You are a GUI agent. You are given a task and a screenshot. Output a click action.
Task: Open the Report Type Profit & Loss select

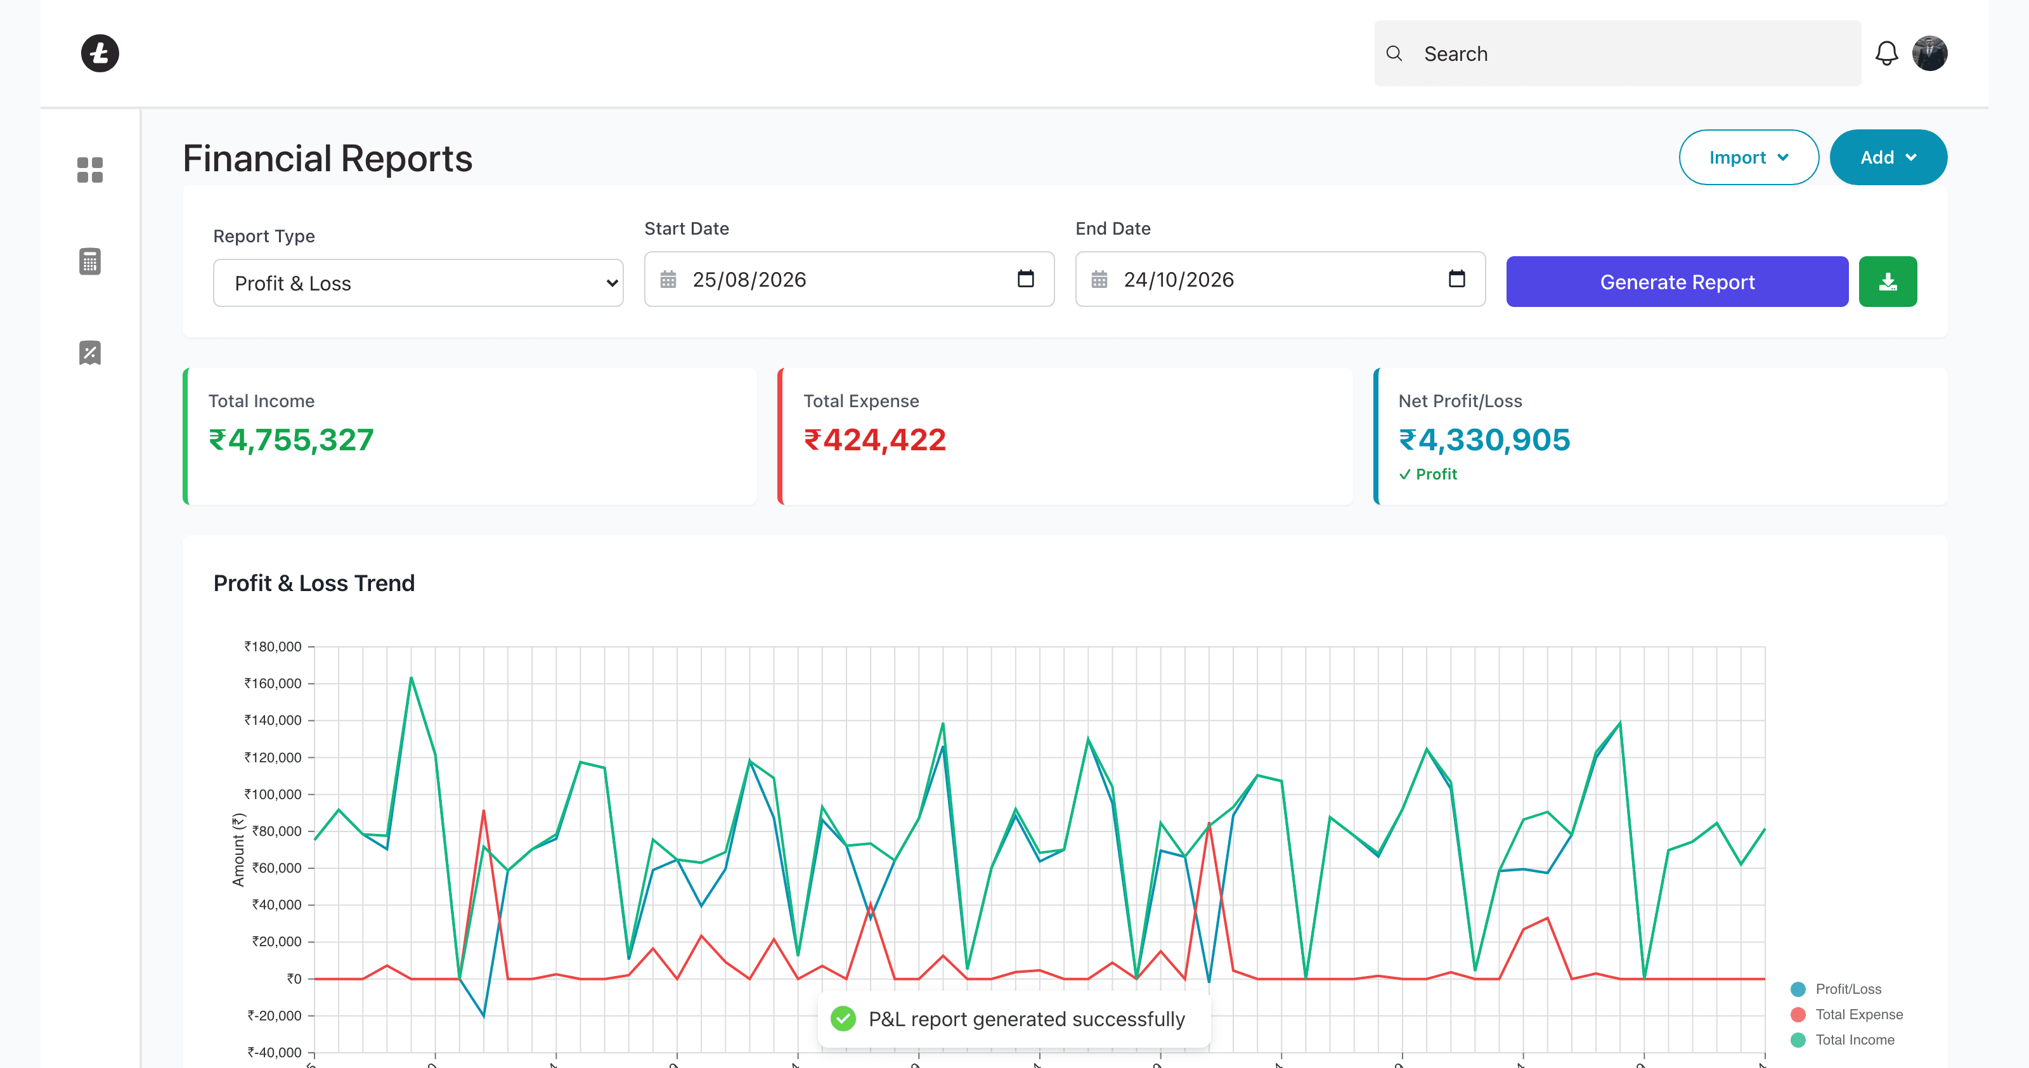tap(418, 283)
